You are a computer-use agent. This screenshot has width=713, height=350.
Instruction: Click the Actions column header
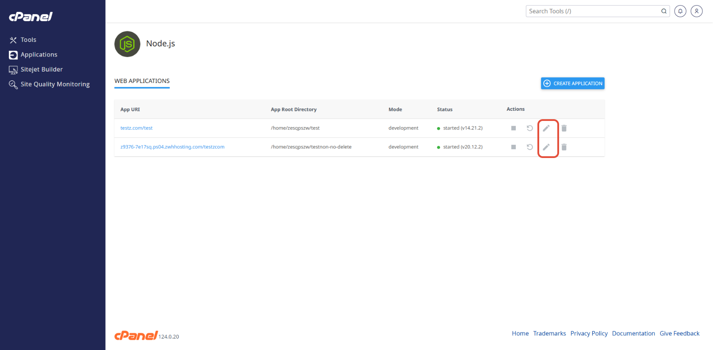point(515,109)
